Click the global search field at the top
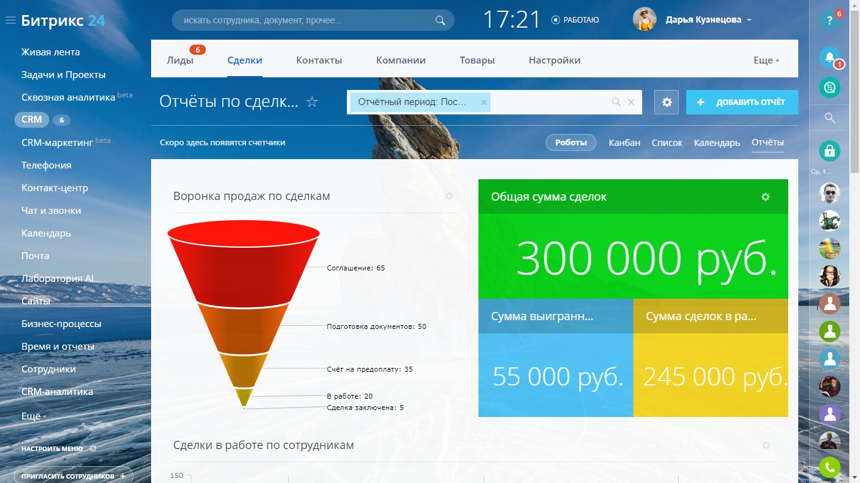Viewport: 860px width, 483px height. 305,20
